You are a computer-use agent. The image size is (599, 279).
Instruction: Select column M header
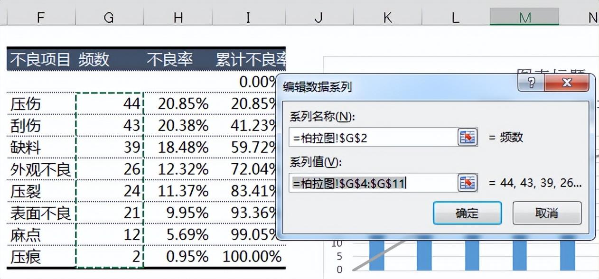524,18
